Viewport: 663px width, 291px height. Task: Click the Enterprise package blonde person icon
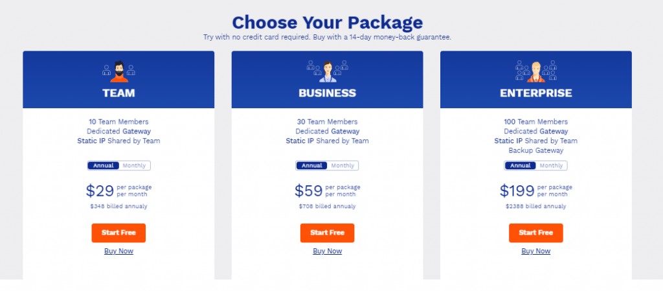point(535,71)
